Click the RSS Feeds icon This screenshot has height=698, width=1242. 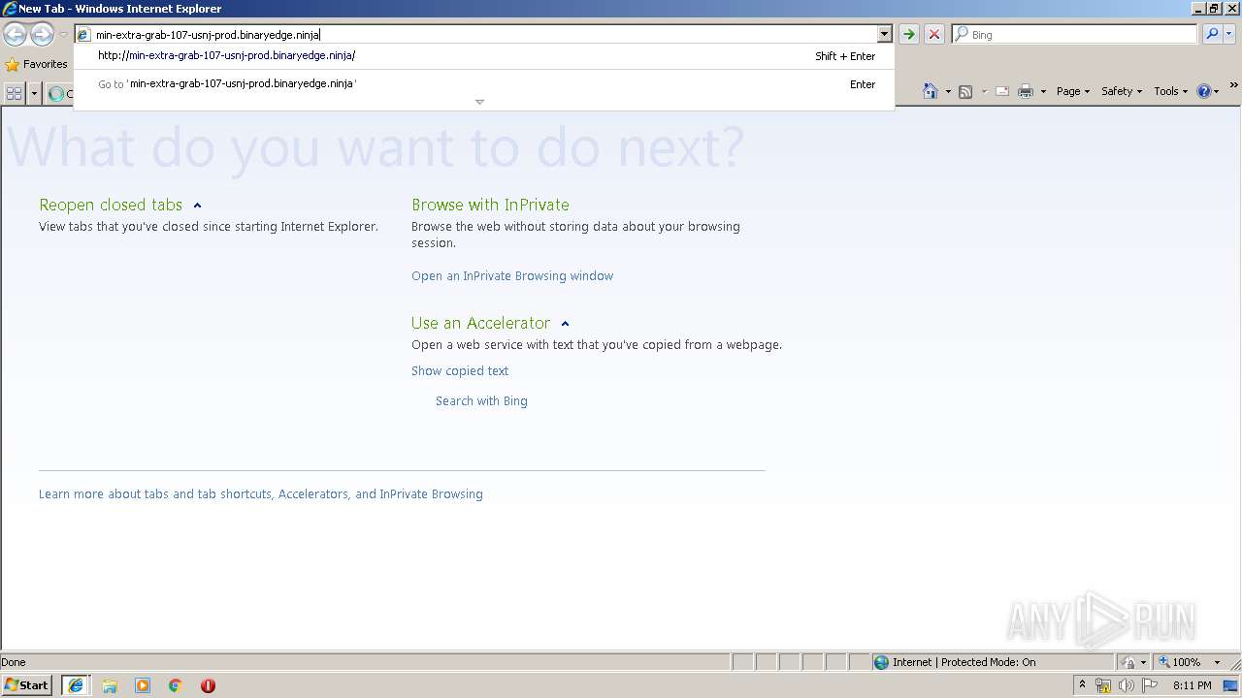[965, 92]
